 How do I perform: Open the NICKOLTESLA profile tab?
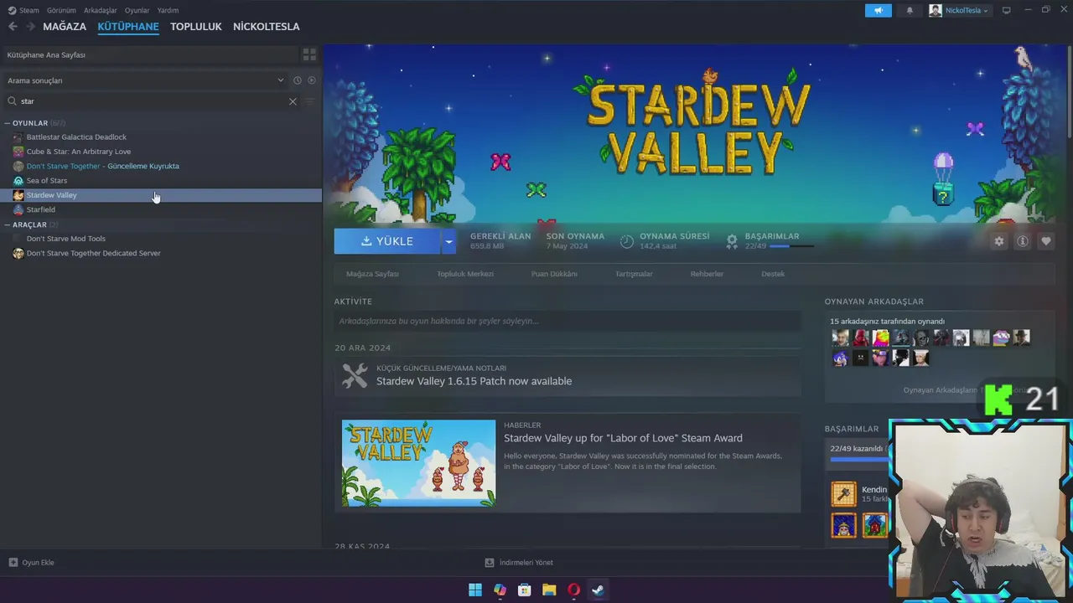point(267,27)
